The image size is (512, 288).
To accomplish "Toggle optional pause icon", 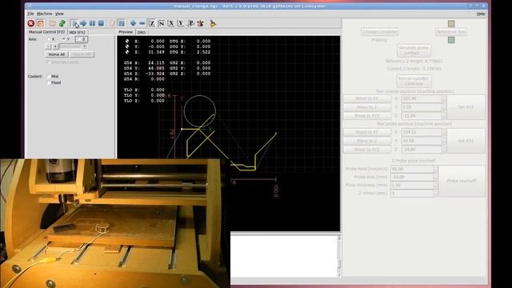I will click(121, 23).
